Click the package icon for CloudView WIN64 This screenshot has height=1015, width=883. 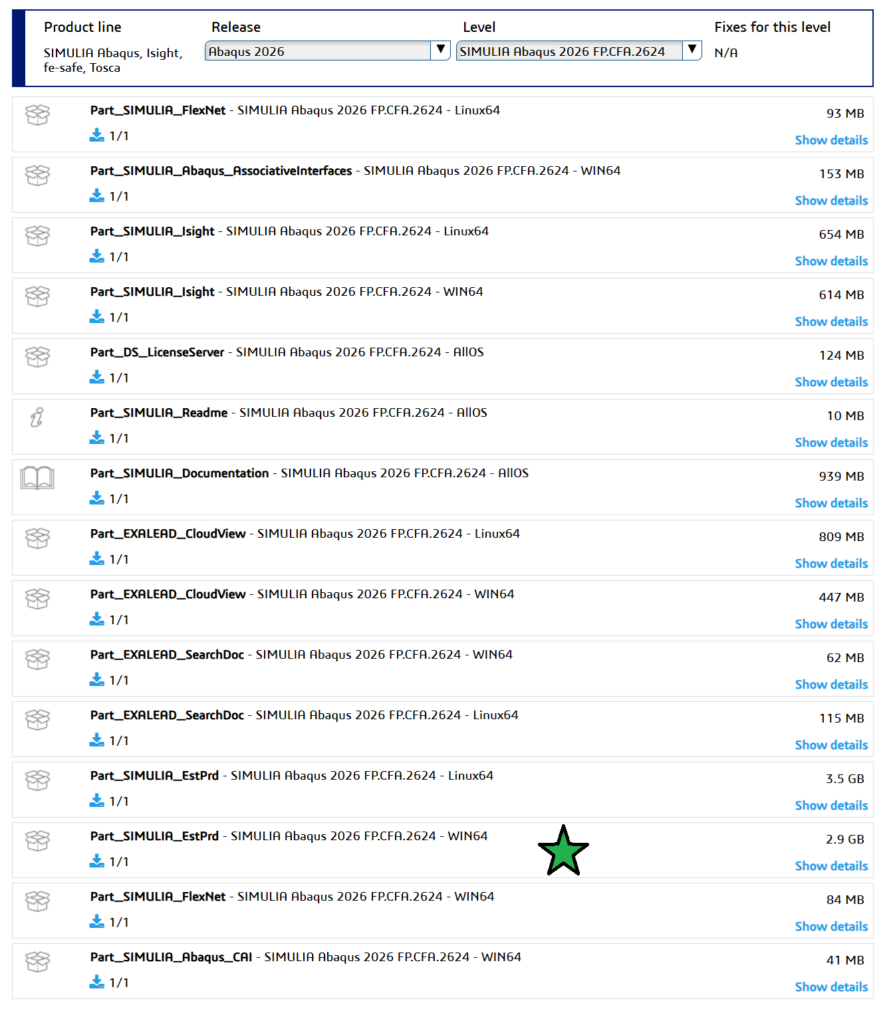click(37, 599)
